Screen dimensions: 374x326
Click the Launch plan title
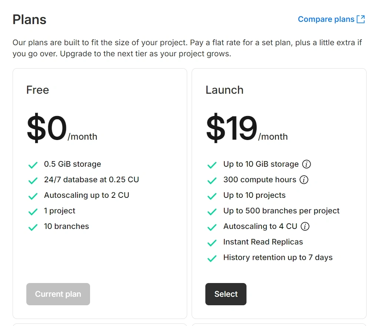tap(225, 90)
